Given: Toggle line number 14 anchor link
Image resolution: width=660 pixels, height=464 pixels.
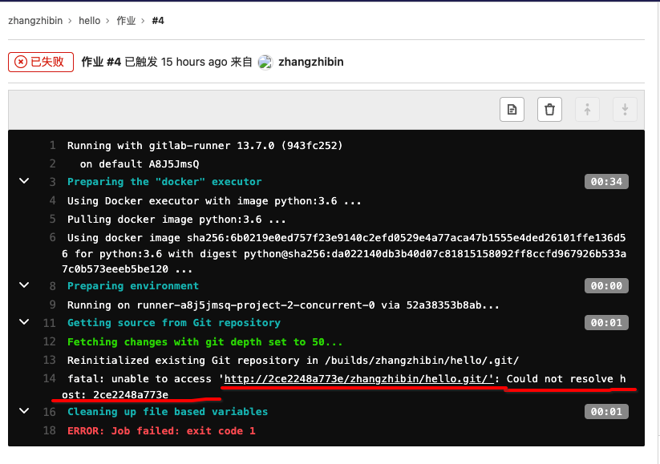Looking at the screenshot, I should pyautogui.click(x=50, y=379).
